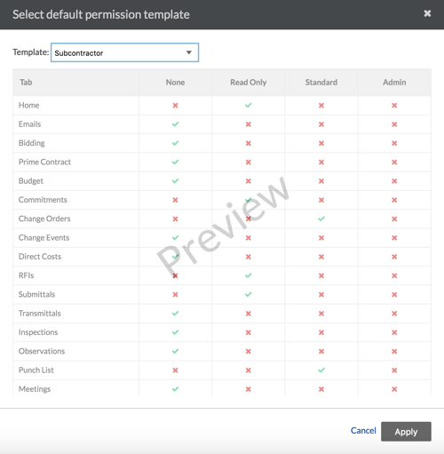Screen dimensions: 444x454
Task: Close the permission template dialog with X
Action: tap(427, 13)
